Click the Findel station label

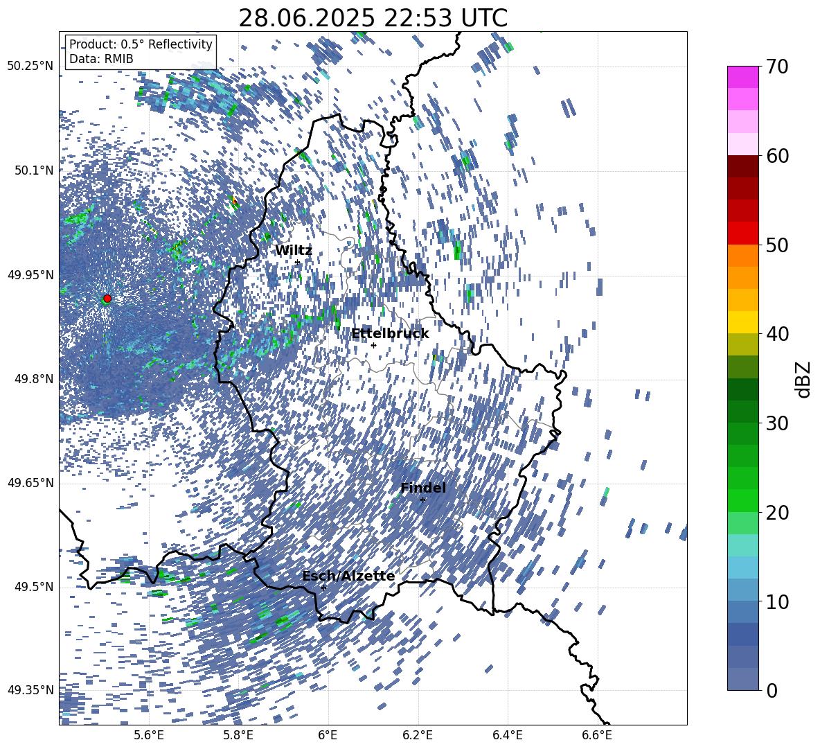click(x=423, y=488)
